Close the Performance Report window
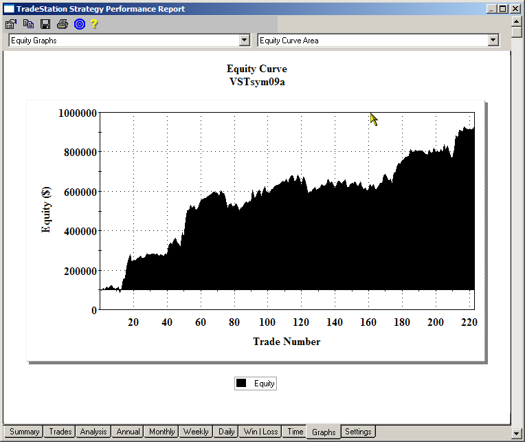 point(515,9)
